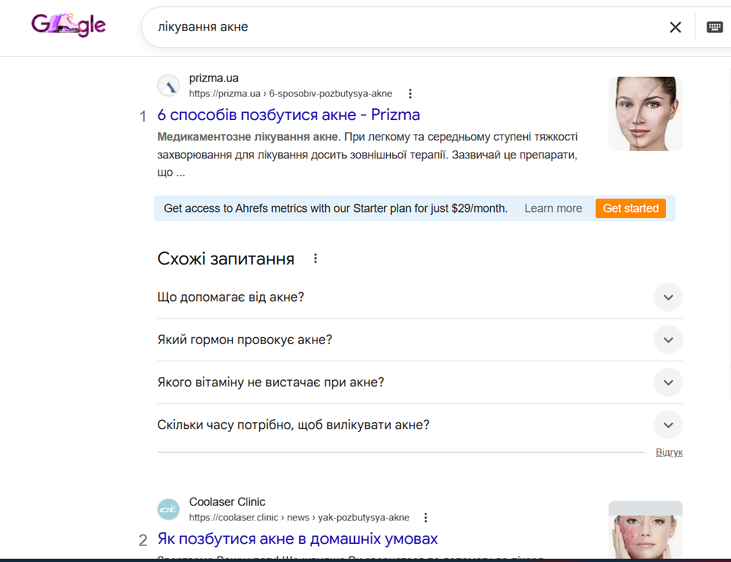Open three-dot menu next to Схожі запитання
This screenshot has width=731, height=562.
point(316,259)
